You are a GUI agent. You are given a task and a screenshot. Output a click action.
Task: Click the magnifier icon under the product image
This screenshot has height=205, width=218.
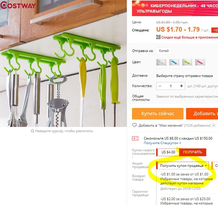[x=32, y=131]
